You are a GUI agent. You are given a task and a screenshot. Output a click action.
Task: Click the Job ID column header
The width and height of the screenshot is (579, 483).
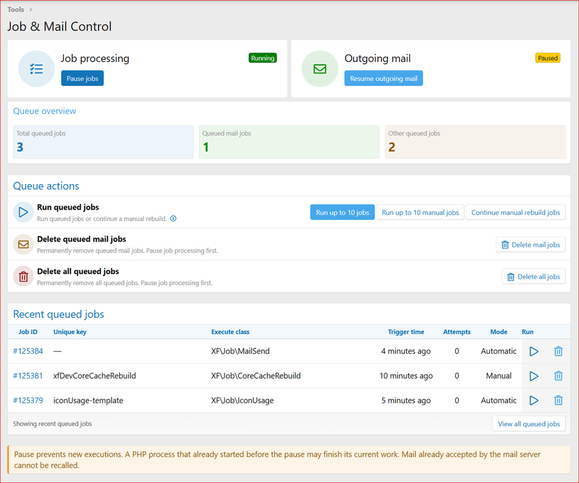click(x=28, y=331)
